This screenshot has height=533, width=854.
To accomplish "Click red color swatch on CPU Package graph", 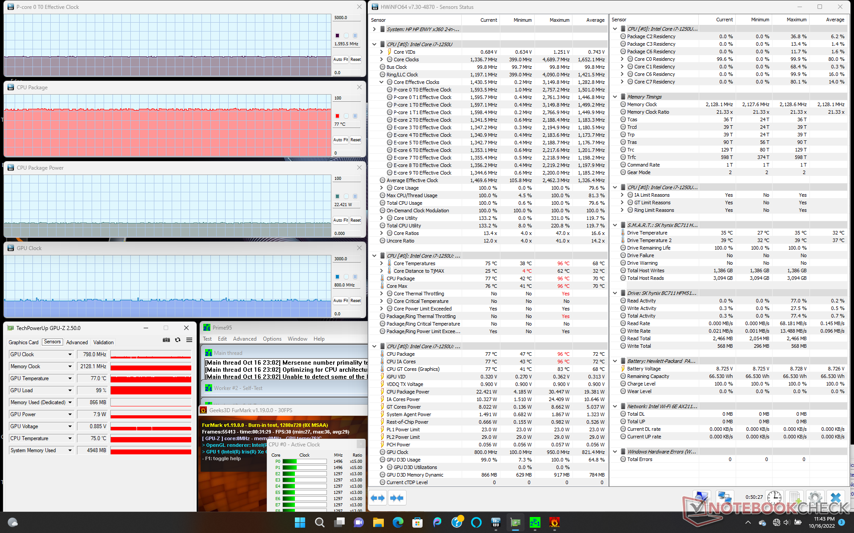I will click(337, 116).
